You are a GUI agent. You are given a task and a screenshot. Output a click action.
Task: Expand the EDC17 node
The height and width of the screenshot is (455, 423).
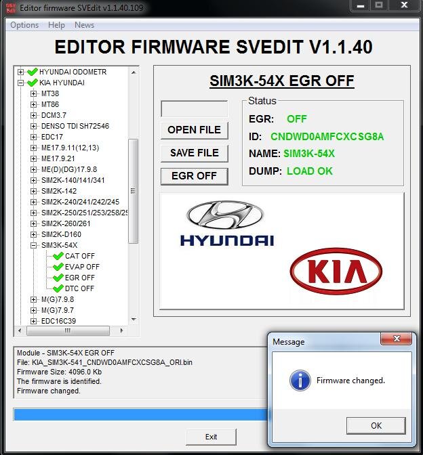pos(33,137)
